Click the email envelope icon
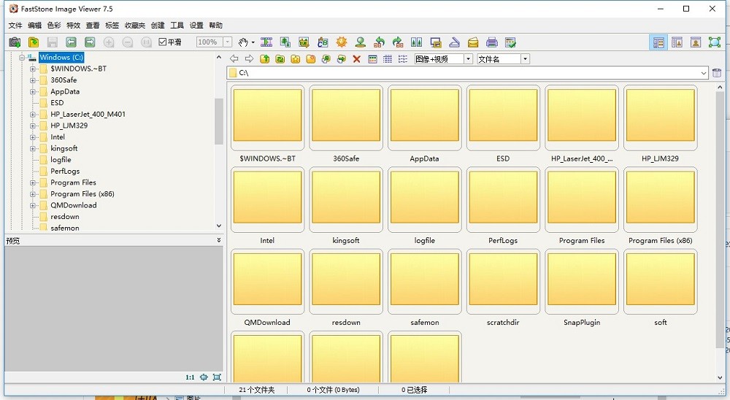The height and width of the screenshot is (400, 730). click(473, 42)
